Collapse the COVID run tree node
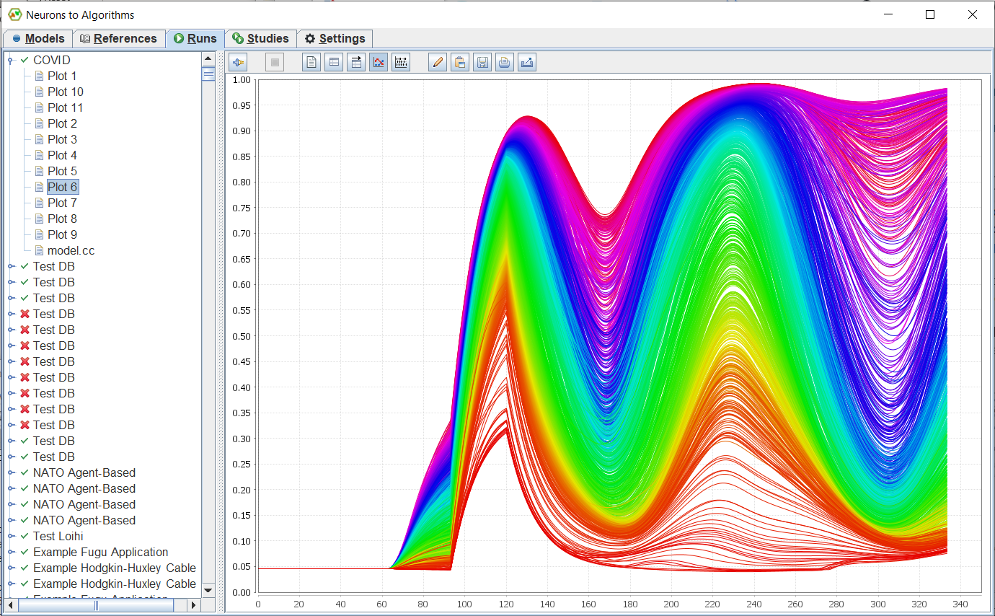 point(11,61)
